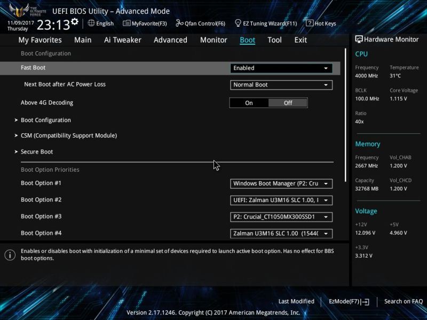Viewport: 427px width, 320px height.
Task: Open Boot Option #1 dropdown
Action: [281, 183]
